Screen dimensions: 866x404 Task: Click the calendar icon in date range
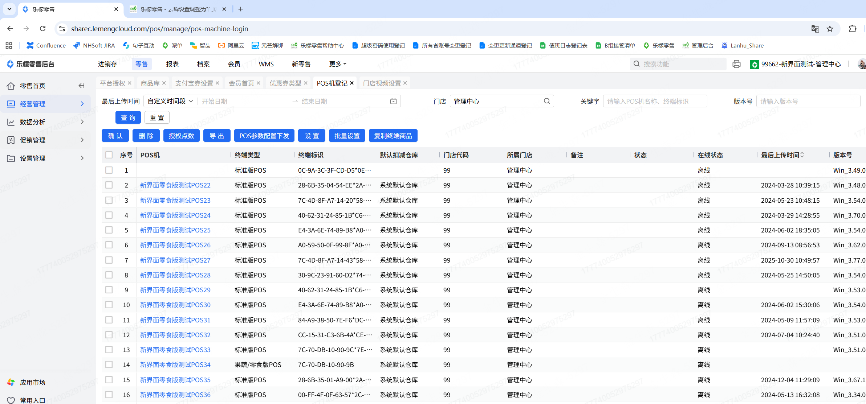click(x=393, y=101)
